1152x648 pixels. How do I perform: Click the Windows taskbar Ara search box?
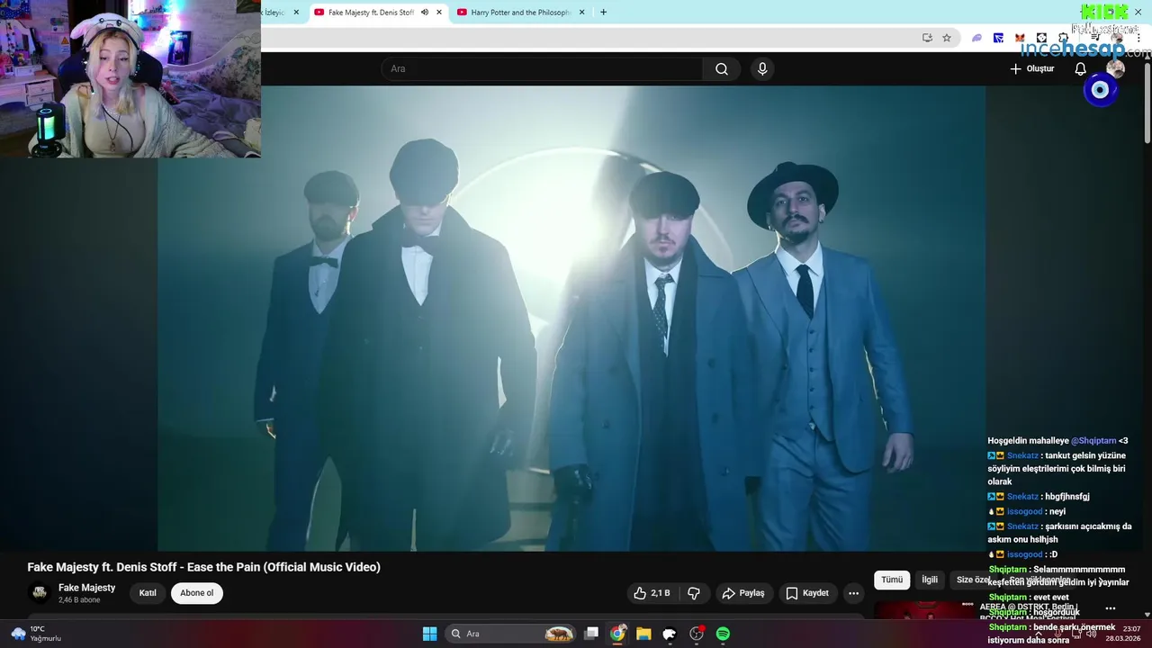click(511, 634)
